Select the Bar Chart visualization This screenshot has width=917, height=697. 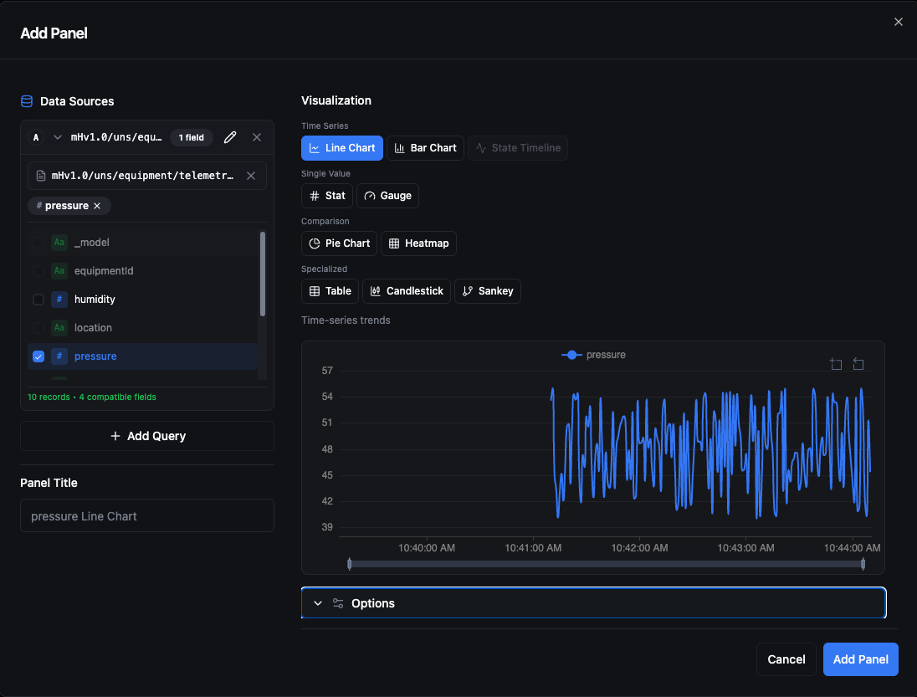[x=425, y=148]
